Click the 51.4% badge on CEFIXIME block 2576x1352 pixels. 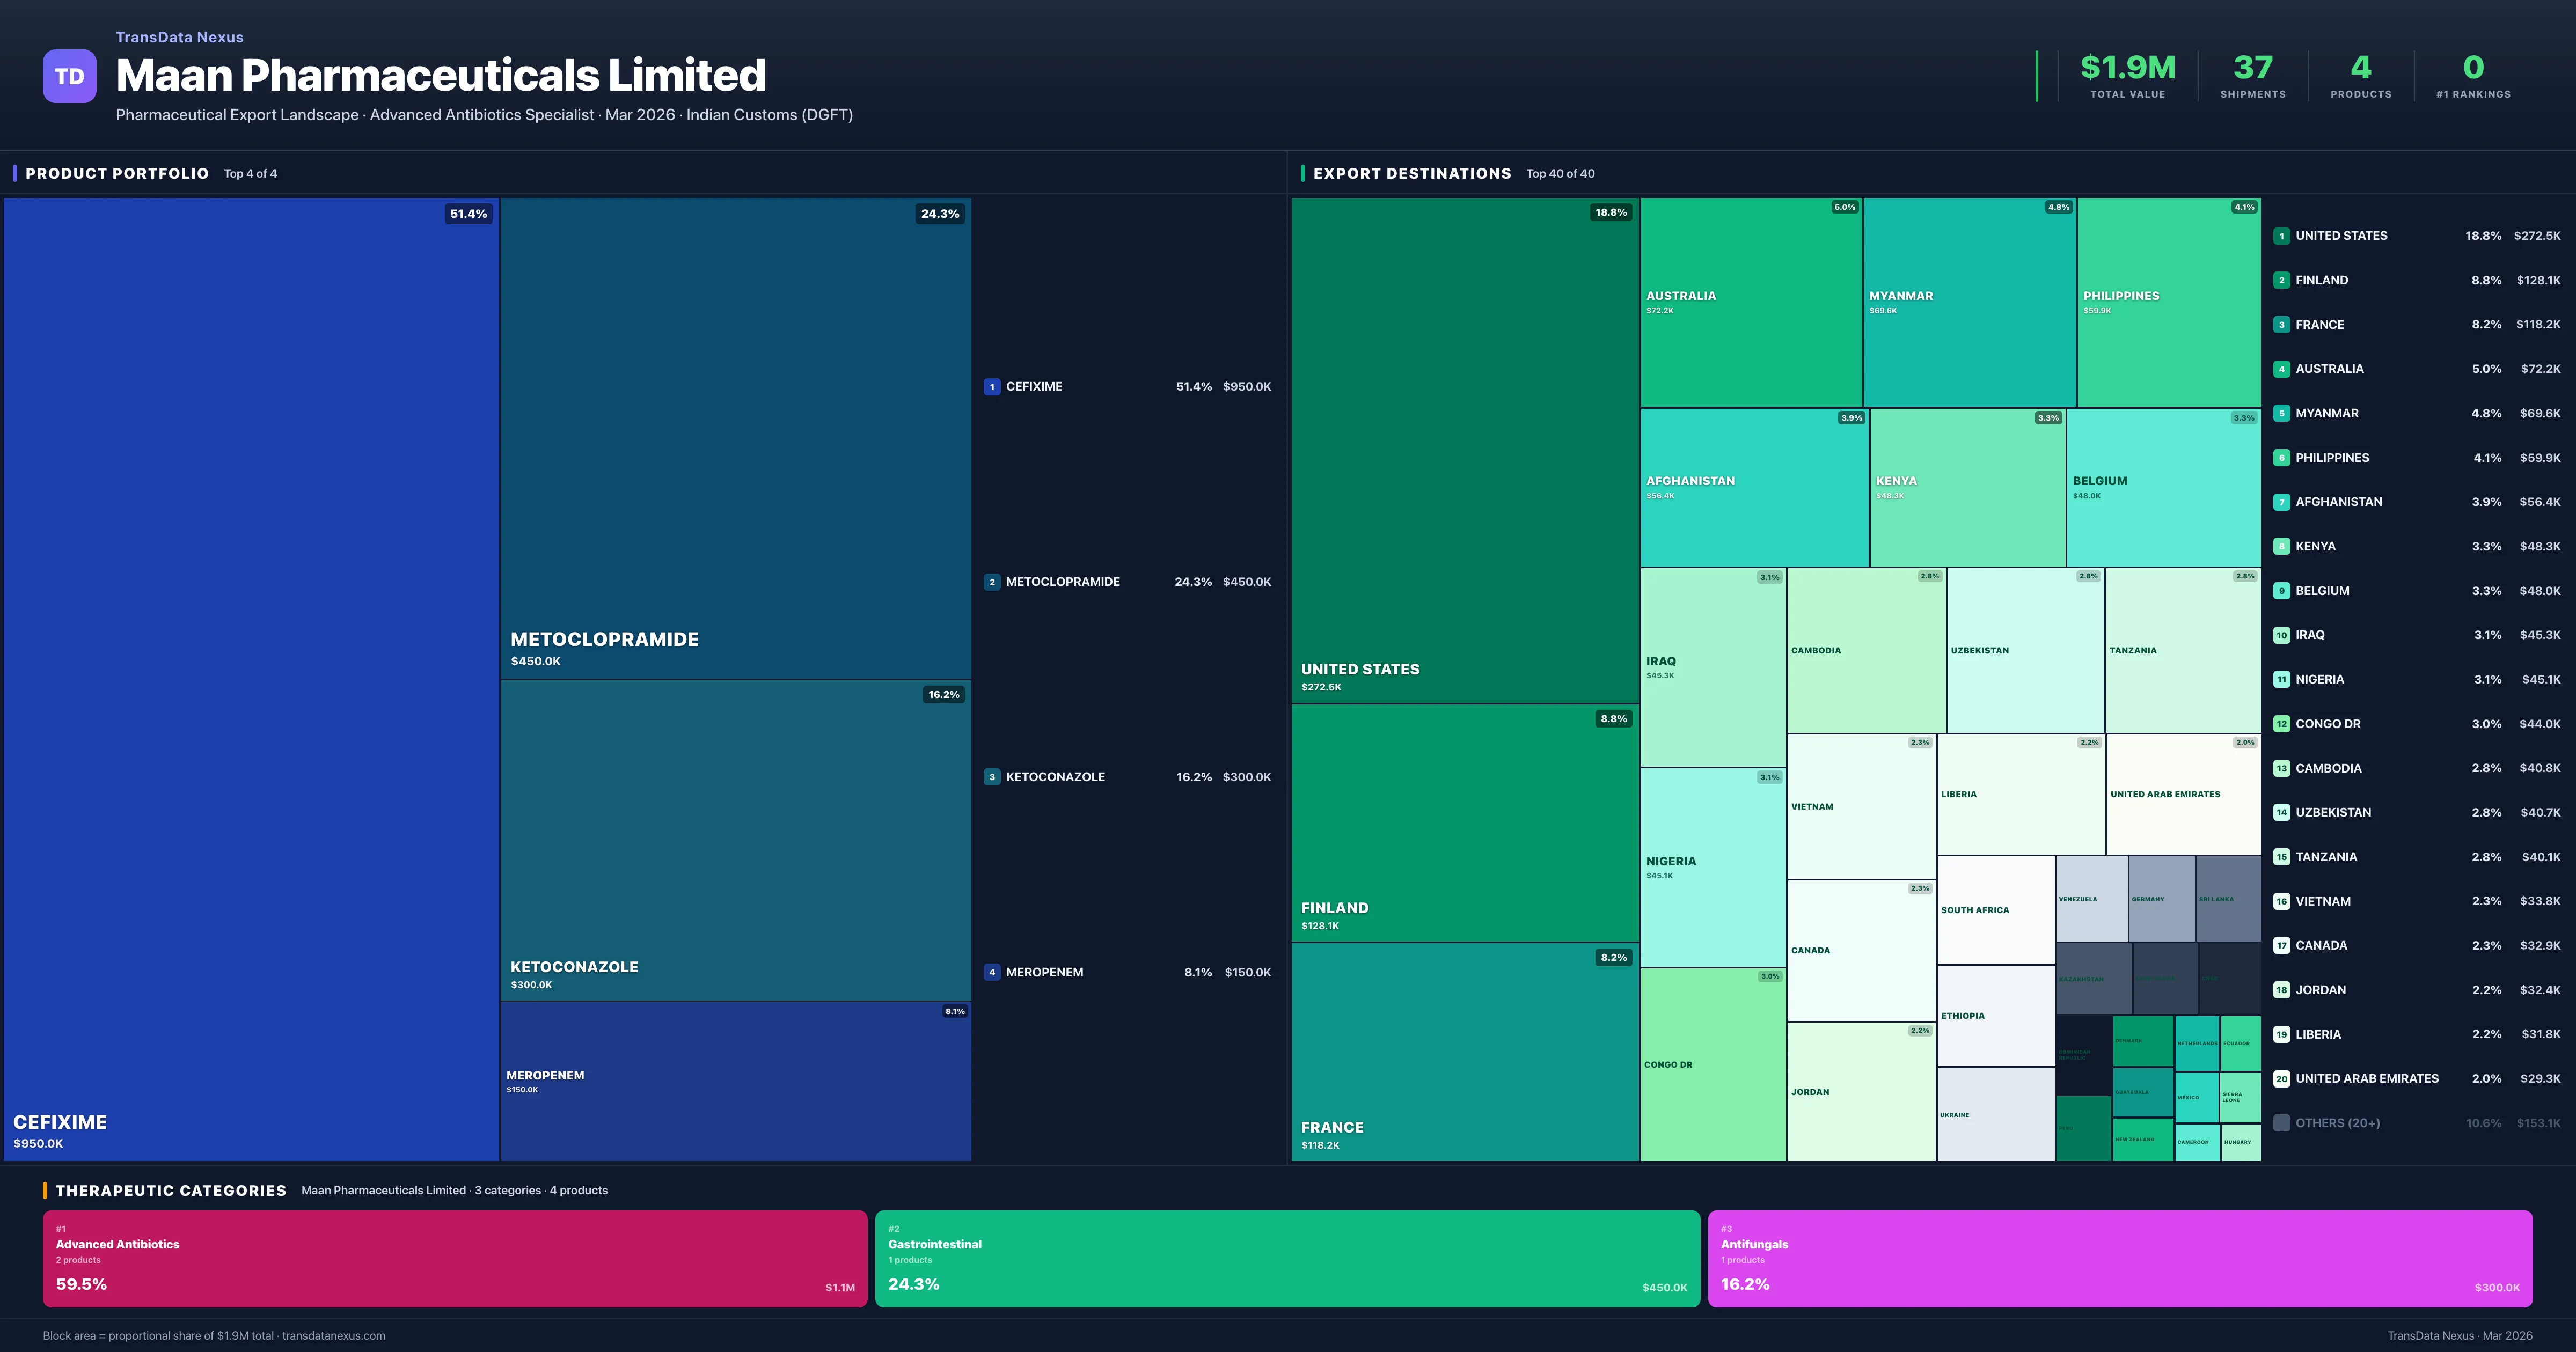click(468, 214)
